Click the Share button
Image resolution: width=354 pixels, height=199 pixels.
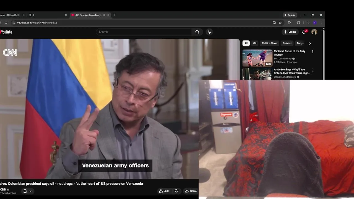[191, 191]
